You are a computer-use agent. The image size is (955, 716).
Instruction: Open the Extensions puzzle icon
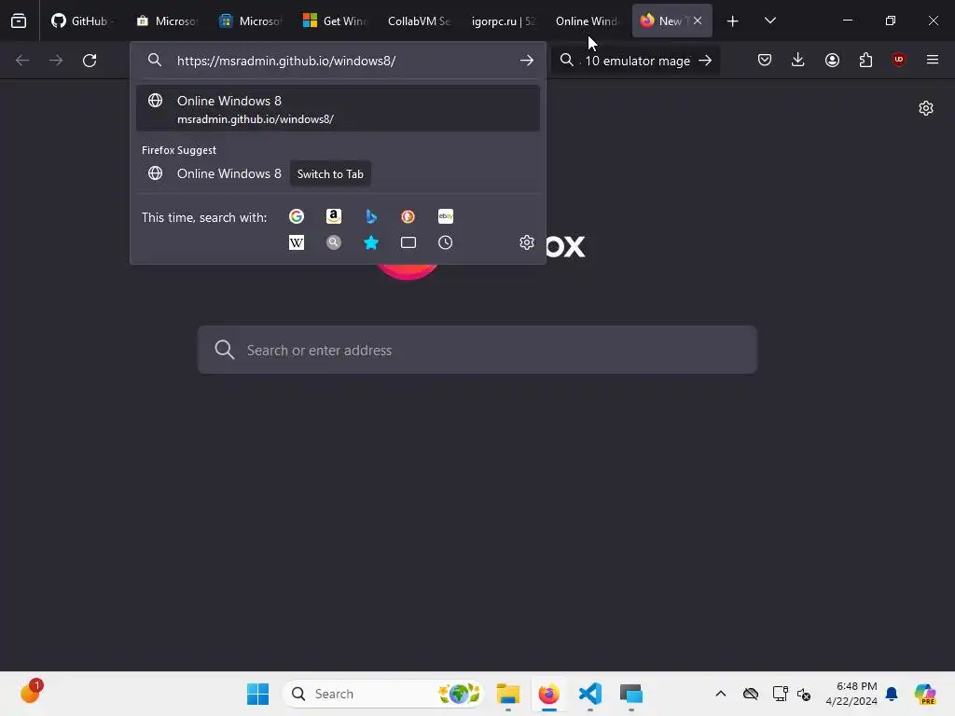coord(865,60)
